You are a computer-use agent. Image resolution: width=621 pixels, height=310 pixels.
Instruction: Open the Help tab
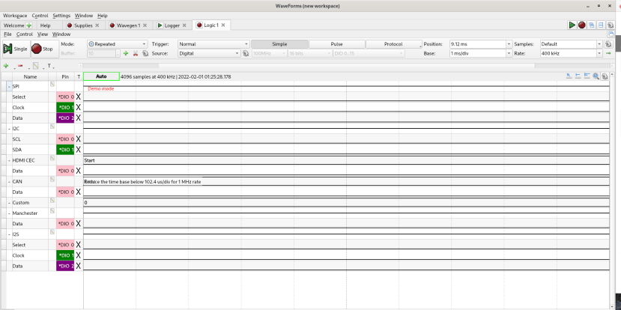tap(45, 25)
